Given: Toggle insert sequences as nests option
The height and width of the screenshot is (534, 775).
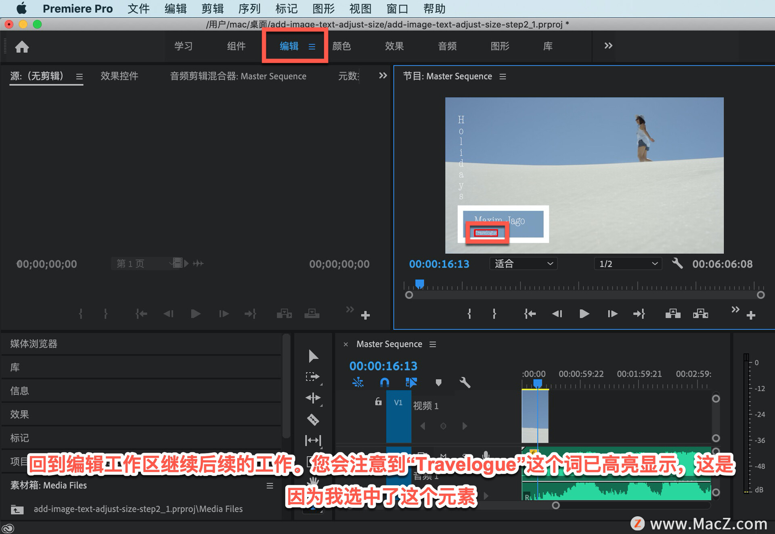Looking at the screenshot, I should pos(358,382).
